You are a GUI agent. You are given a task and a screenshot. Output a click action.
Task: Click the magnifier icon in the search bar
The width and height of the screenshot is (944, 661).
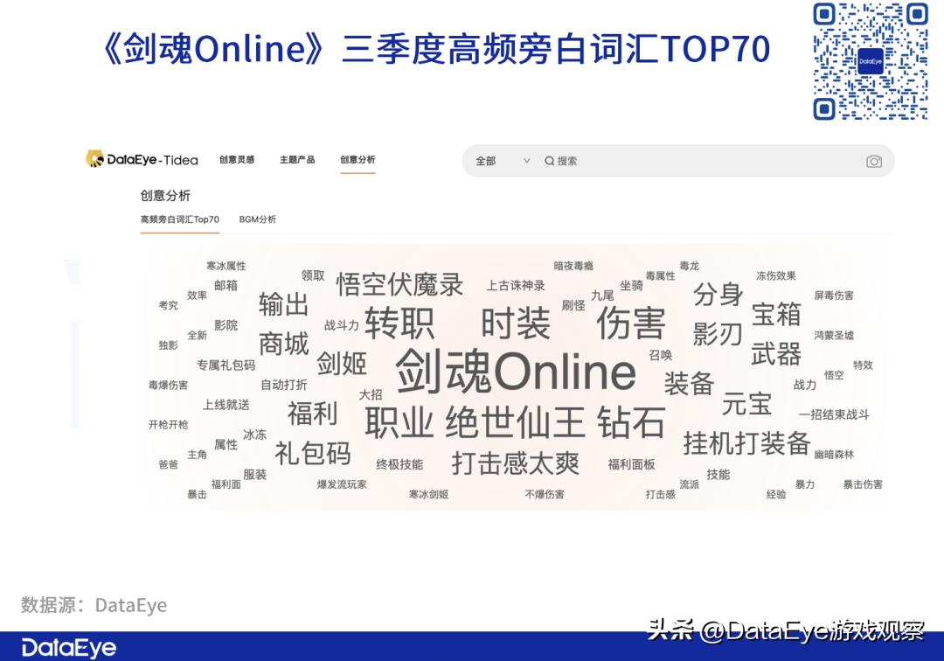coord(549,161)
